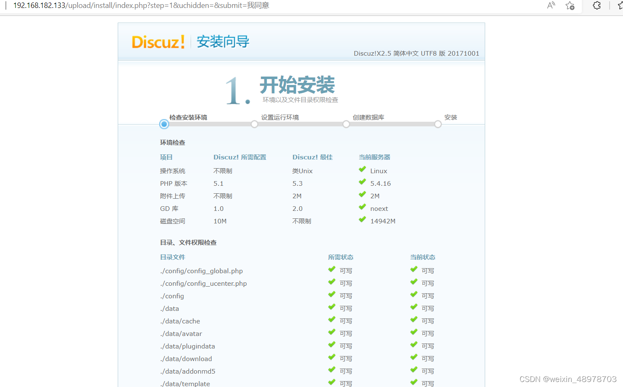Click required-status check for ./data/avatar
623x387 pixels.
click(x=332, y=332)
